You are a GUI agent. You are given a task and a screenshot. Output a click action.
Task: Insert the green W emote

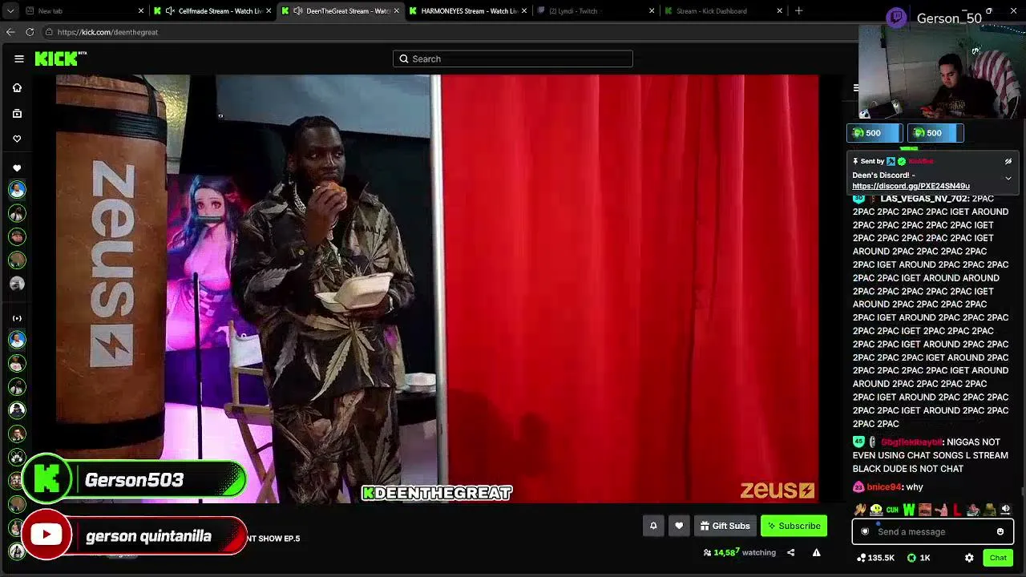click(x=908, y=510)
